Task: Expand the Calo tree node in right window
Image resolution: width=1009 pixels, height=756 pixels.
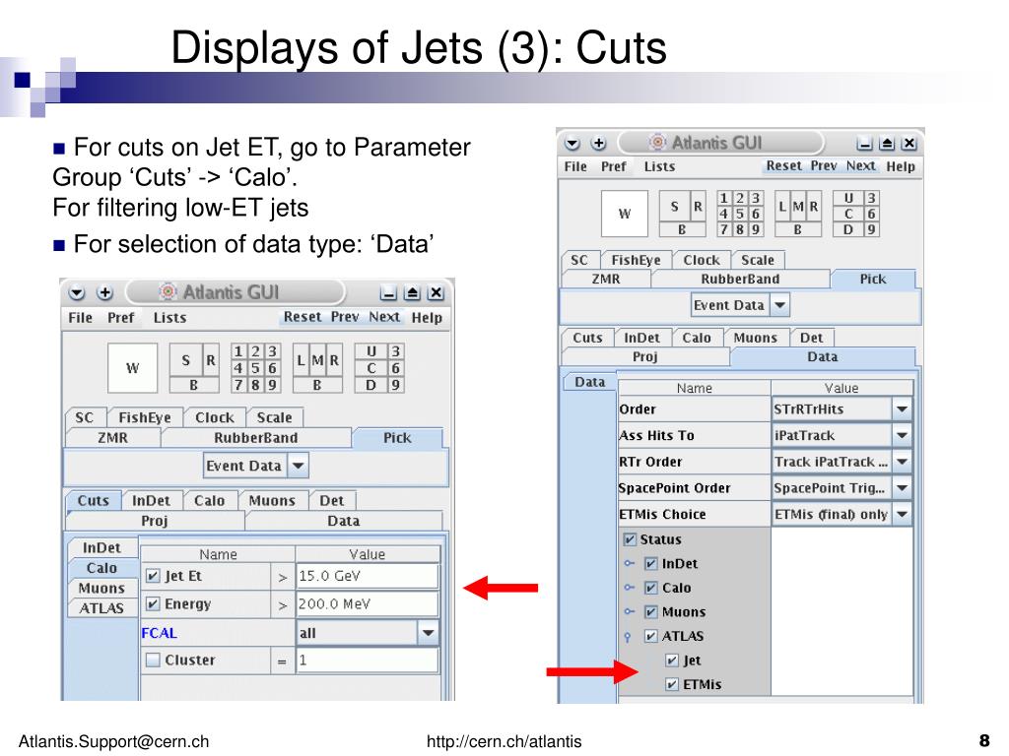Action: (x=629, y=588)
